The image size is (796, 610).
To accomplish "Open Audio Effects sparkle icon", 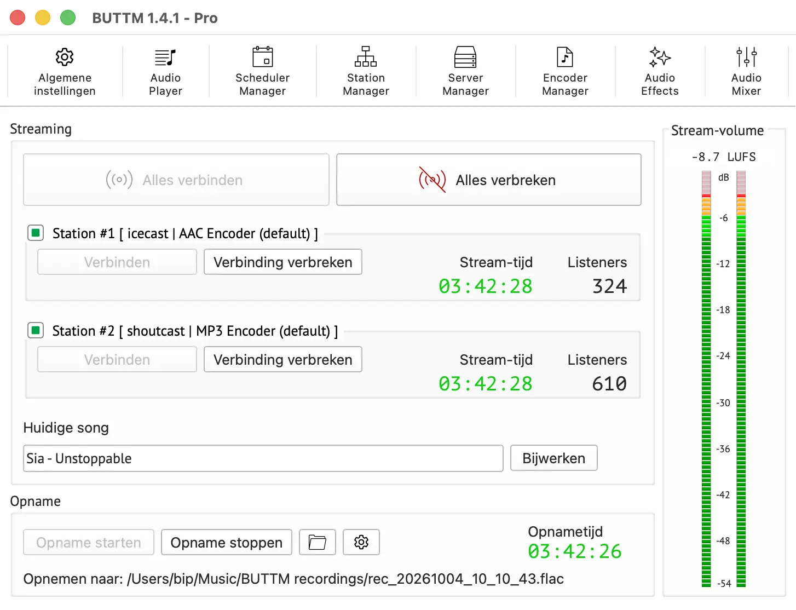I will (660, 56).
